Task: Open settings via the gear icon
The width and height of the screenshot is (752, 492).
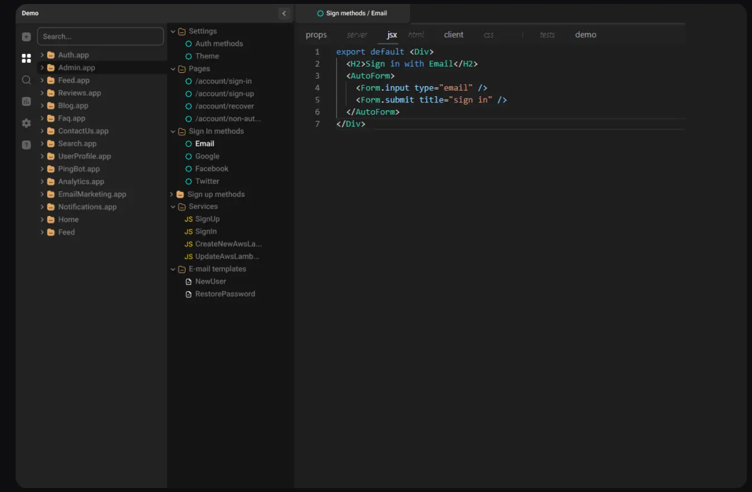Action: coord(26,123)
